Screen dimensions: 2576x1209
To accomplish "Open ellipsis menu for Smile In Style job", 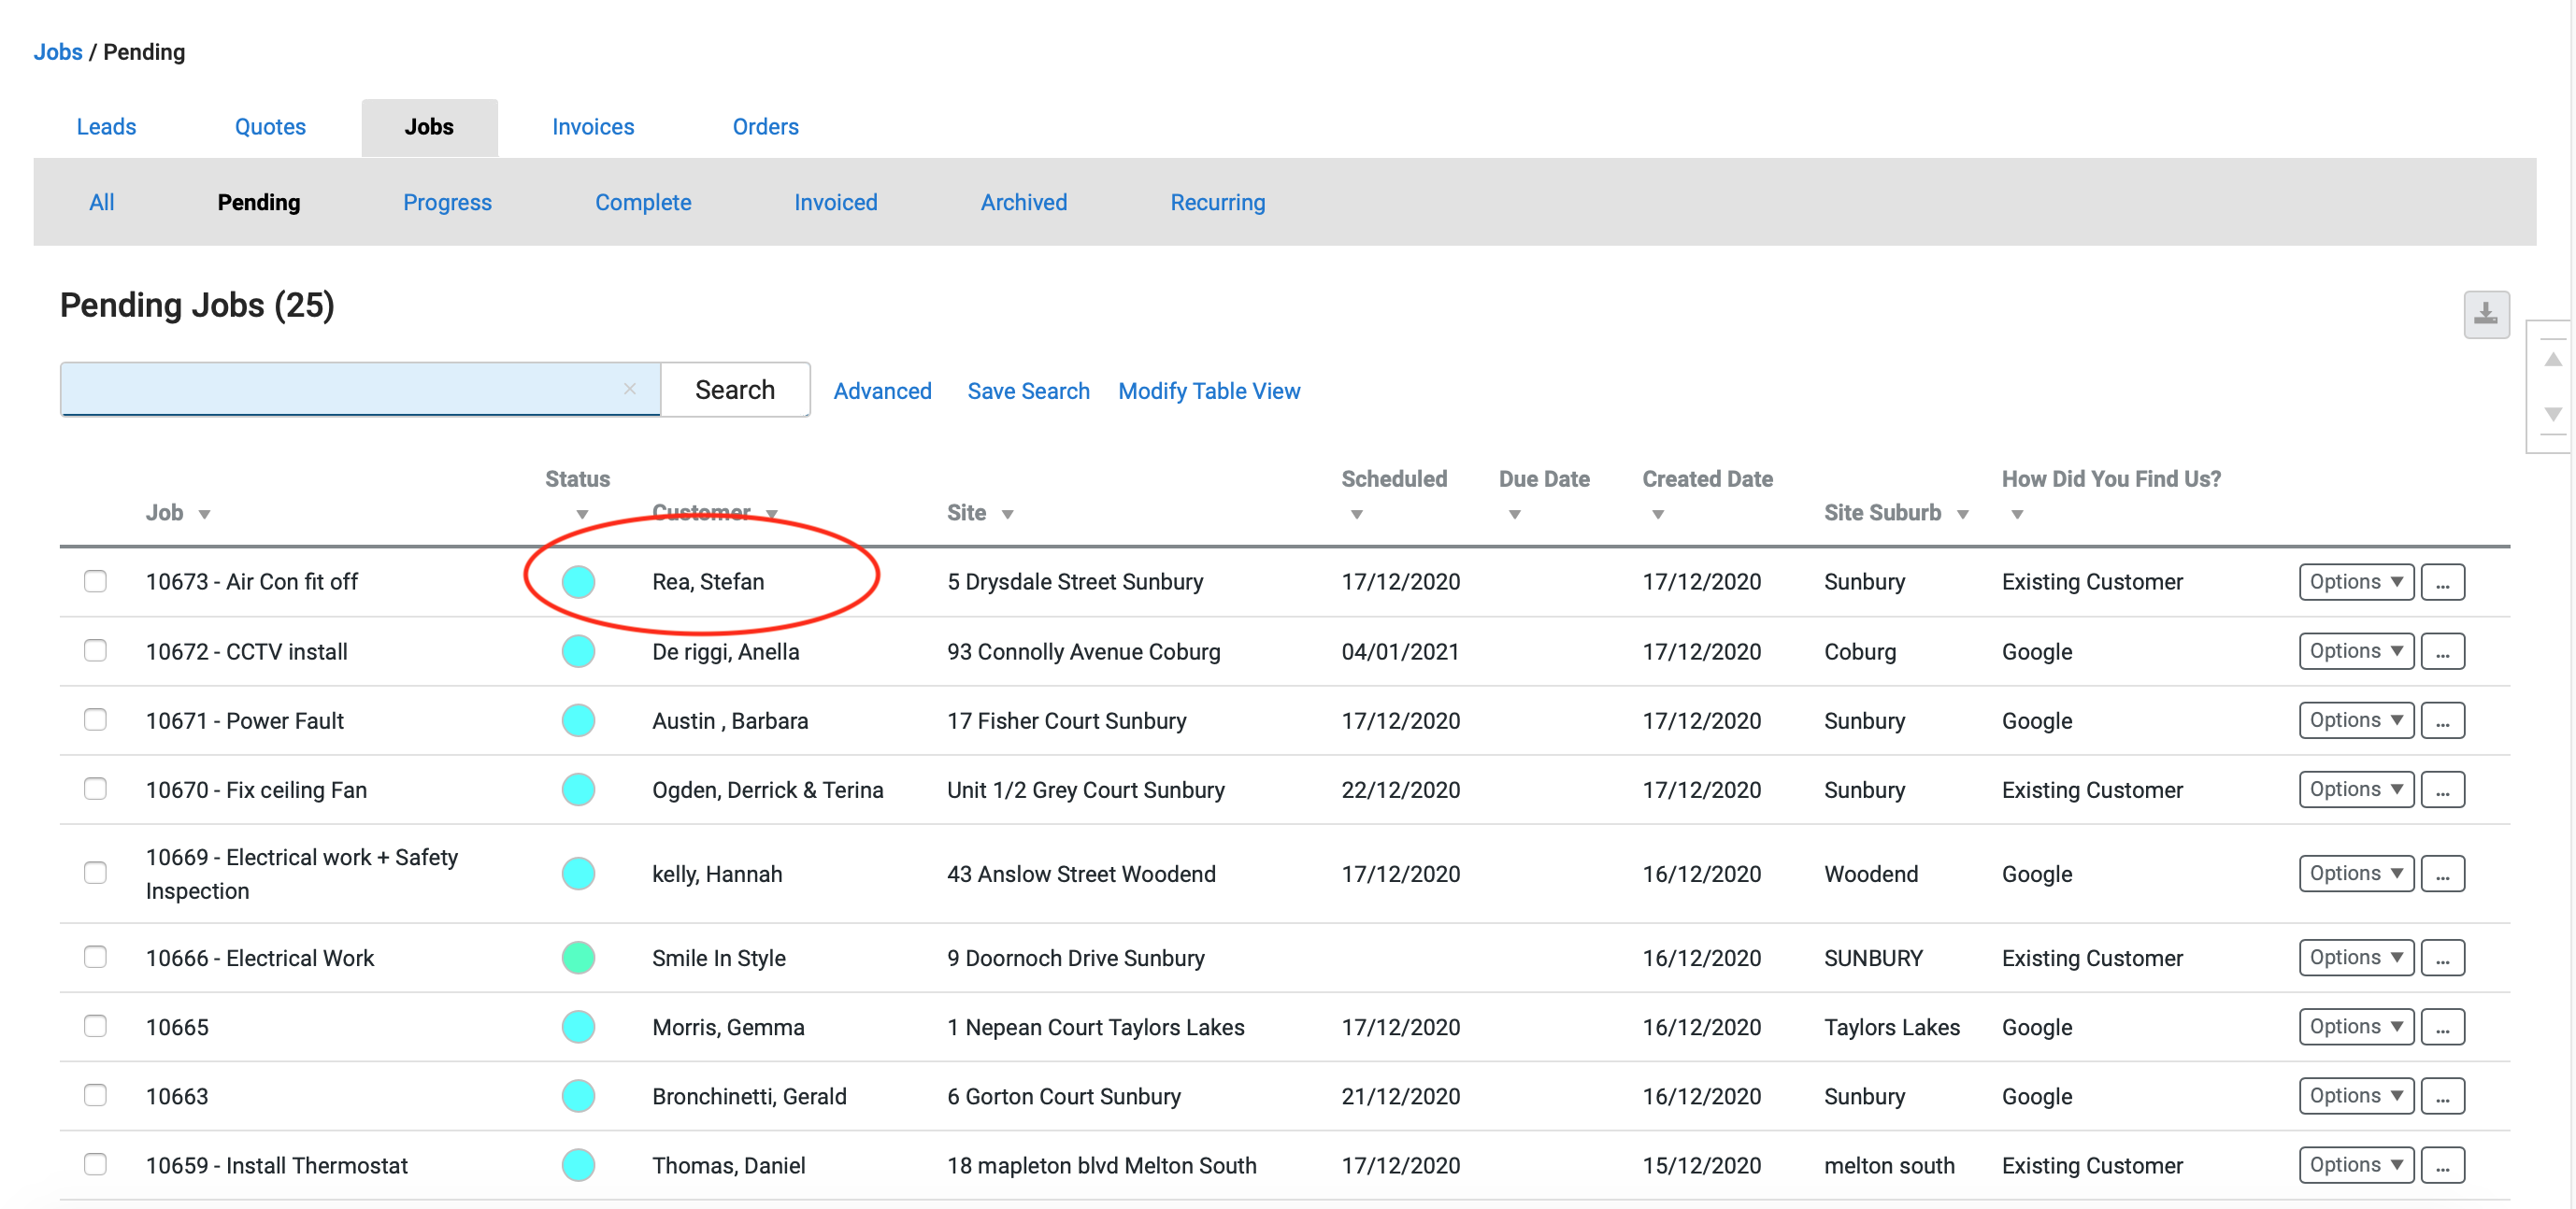I will pos(2441,958).
